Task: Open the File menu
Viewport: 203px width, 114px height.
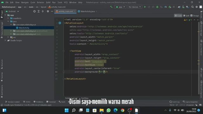Action: 7,2
